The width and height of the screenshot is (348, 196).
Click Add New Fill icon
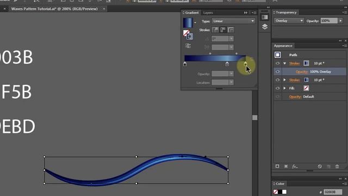(x=286, y=166)
